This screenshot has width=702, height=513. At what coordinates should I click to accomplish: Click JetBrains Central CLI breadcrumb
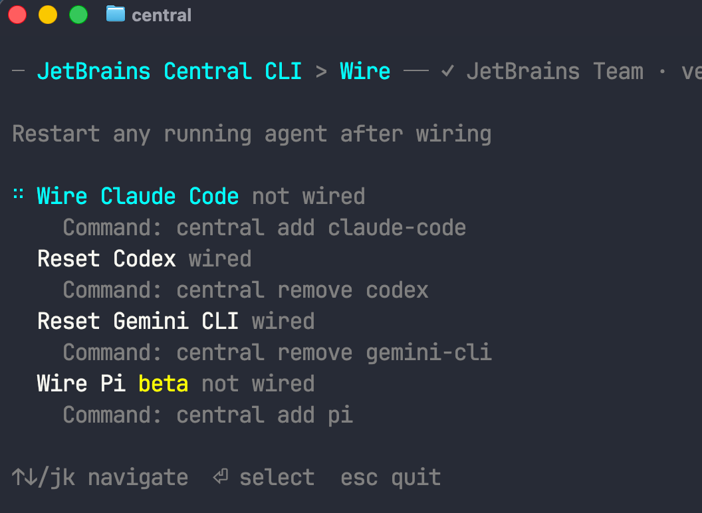170,71
